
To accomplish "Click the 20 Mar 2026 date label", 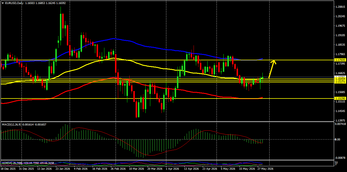I will click(x=155, y=169).
